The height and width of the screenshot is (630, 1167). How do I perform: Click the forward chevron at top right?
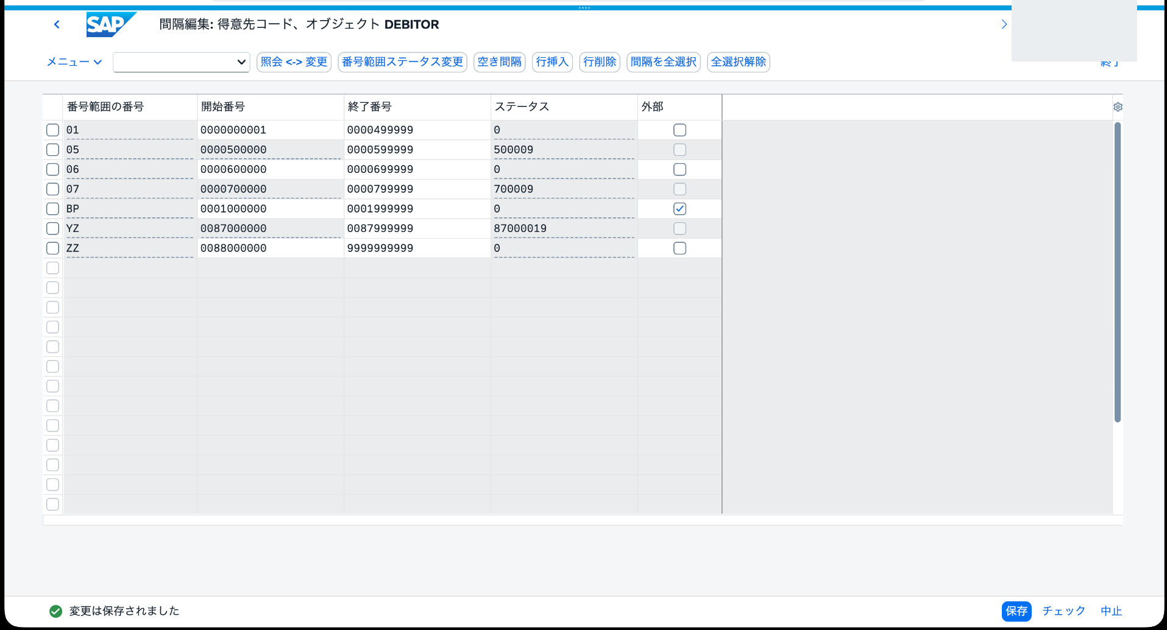click(1004, 24)
